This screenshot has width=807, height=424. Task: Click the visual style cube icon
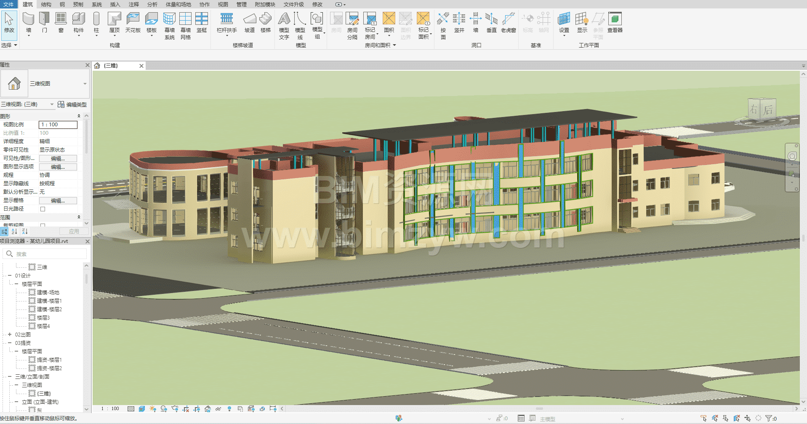pyautogui.click(x=142, y=409)
